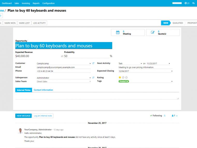
Task: Open Expected Closing date dropdown
Action: point(172,71)
